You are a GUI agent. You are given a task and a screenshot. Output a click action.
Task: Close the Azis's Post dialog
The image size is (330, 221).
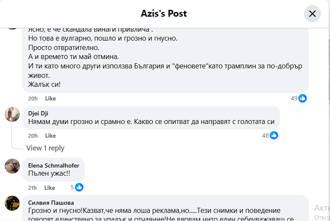tap(312, 14)
